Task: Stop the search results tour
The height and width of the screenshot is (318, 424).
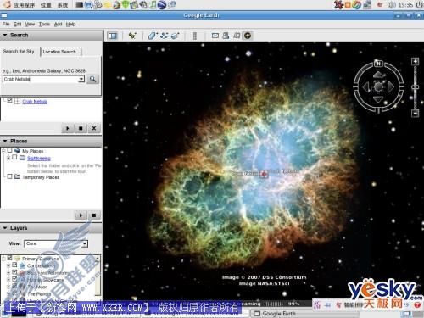Action: pos(81,128)
